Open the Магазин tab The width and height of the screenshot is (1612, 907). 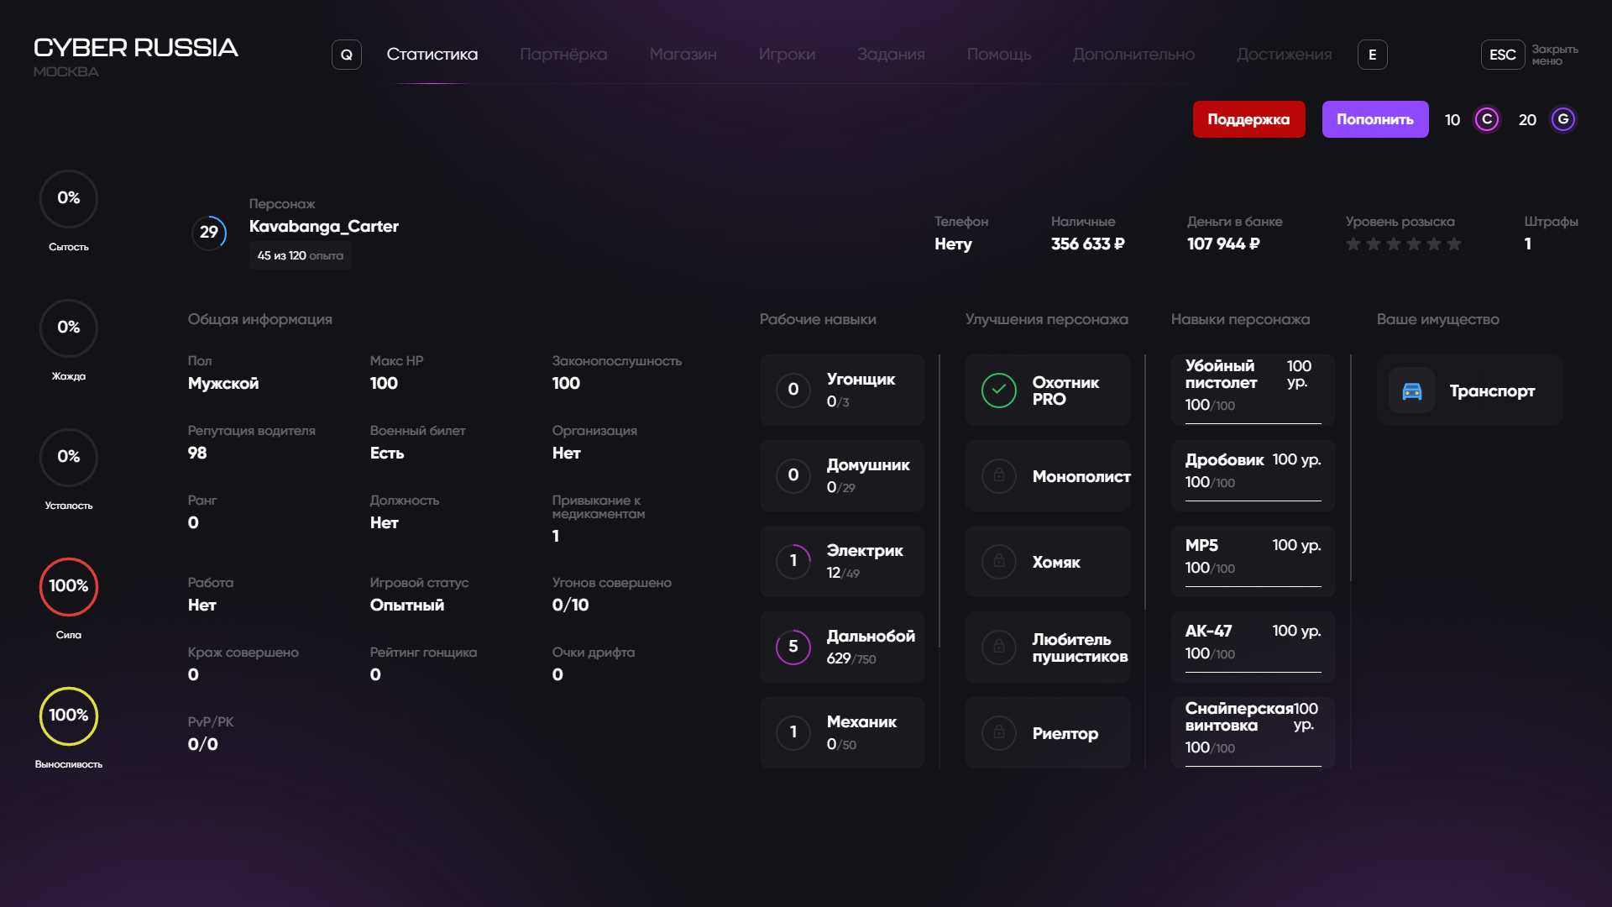point(683,55)
